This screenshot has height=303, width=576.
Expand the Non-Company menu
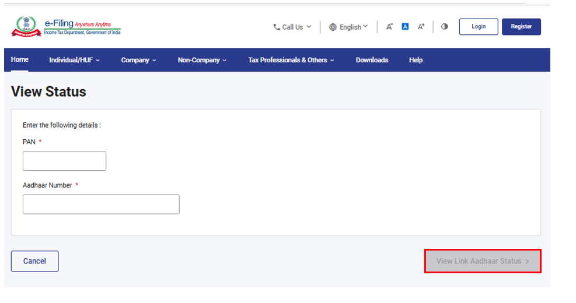(x=202, y=60)
